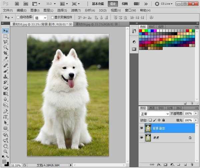Select the Eyedropper tool
The image size is (200, 168).
(x=5, y=59)
